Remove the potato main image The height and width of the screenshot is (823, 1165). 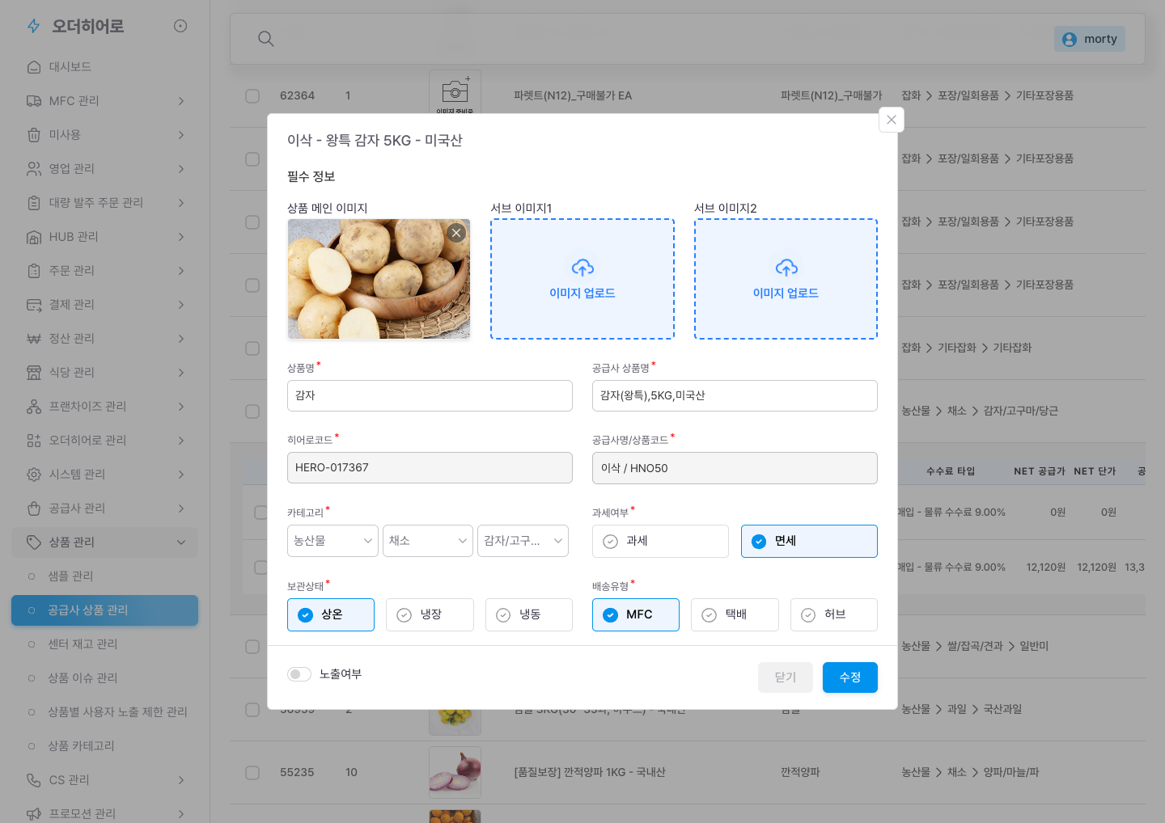(456, 233)
